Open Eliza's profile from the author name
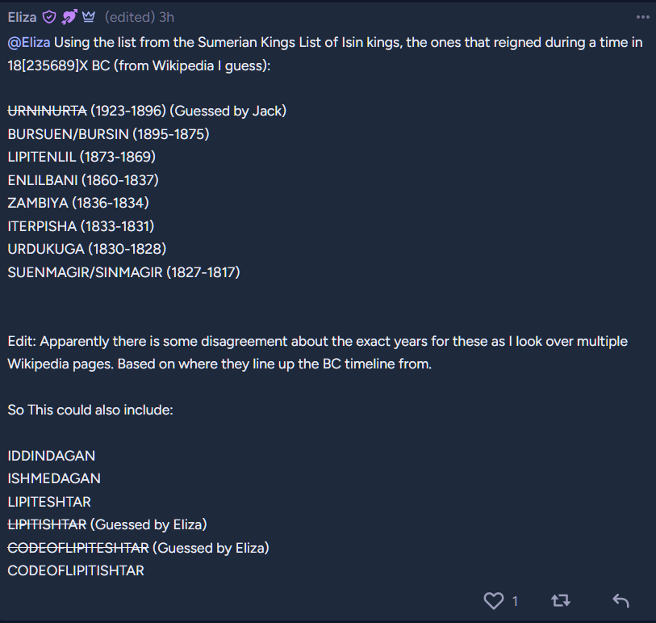Image resolution: width=656 pixels, height=623 pixels. pos(22,17)
